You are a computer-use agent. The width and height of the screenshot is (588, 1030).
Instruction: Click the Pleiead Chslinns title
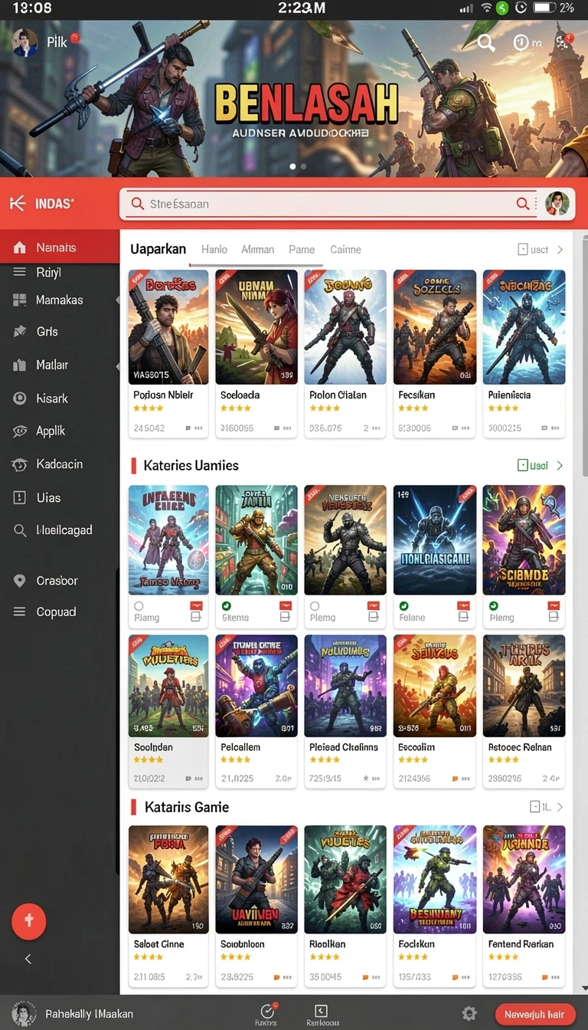(x=344, y=747)
